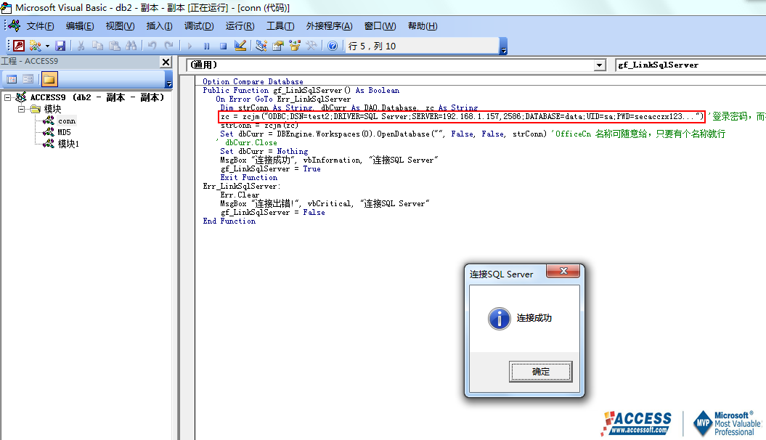Open the 工具(T) menu
766x440 pixels.
tap(280, 26)
